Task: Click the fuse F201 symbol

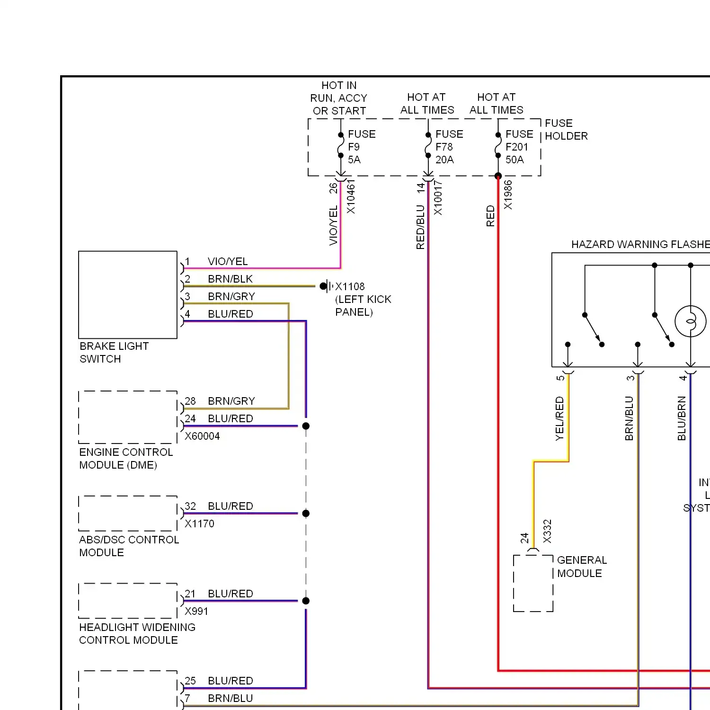Action: pos(498,145)
